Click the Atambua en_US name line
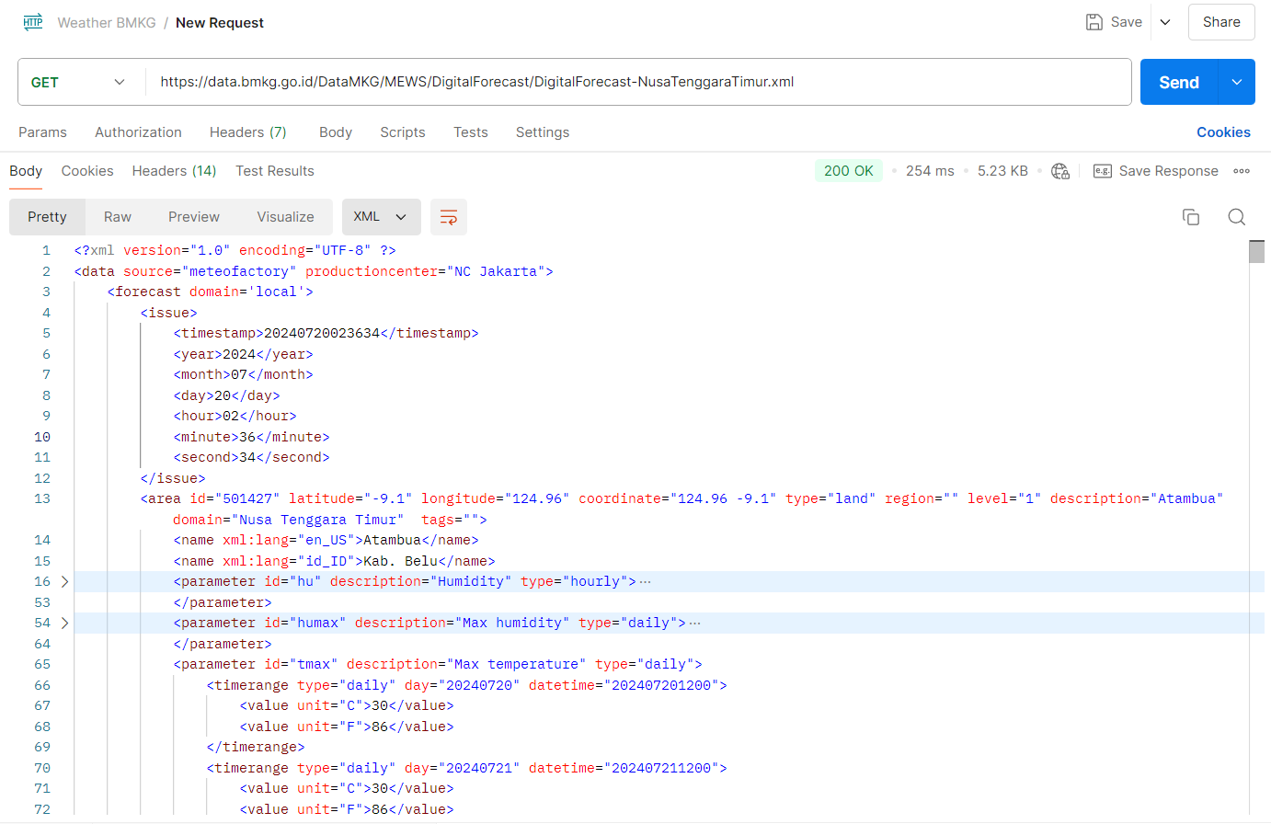 326,540
